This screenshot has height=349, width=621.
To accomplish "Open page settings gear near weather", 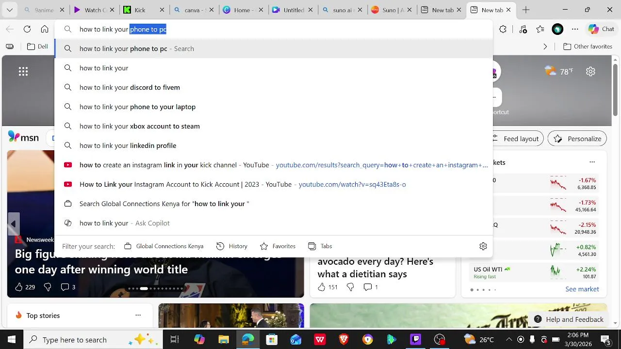I will [x=590, y=71].
